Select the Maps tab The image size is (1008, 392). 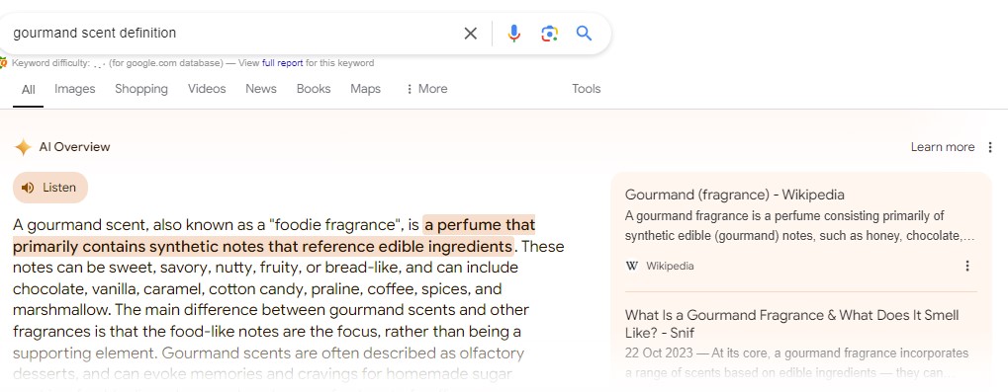click(366, 89)
